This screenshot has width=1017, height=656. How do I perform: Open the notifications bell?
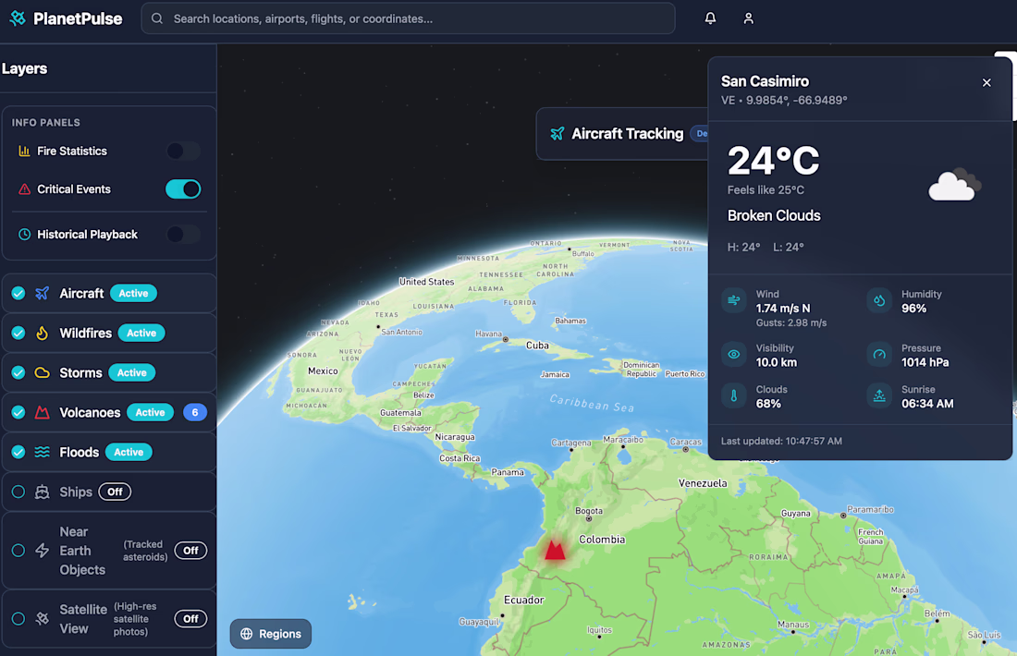(710, 18)
